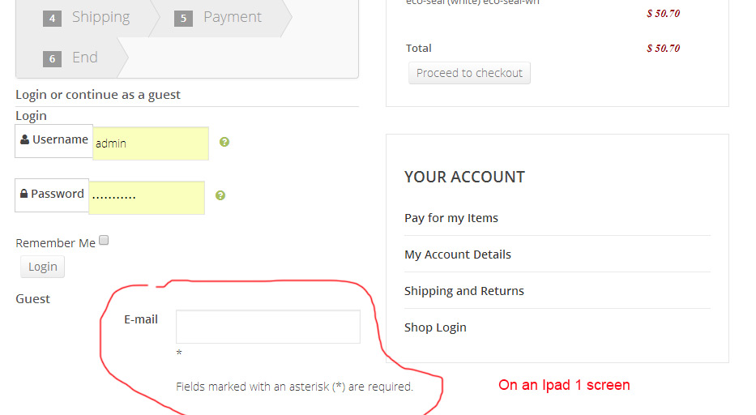Go to the Shipping checkout step

click(x=89, y=17)
